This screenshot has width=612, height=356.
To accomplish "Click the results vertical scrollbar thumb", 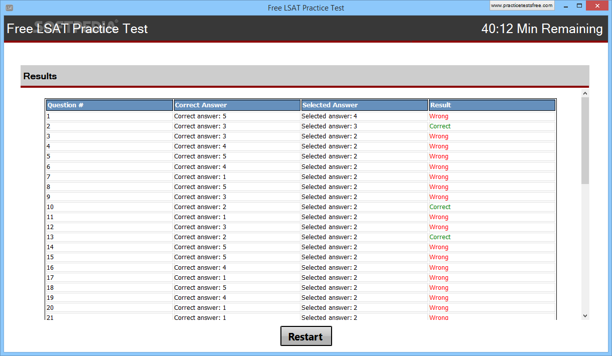I will click(x=585, y=140).
